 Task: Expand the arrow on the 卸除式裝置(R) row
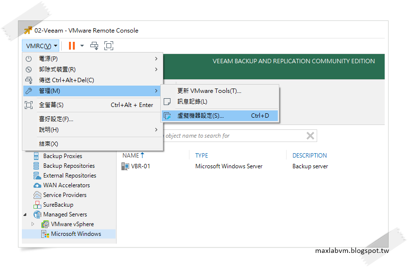[156, 70]
